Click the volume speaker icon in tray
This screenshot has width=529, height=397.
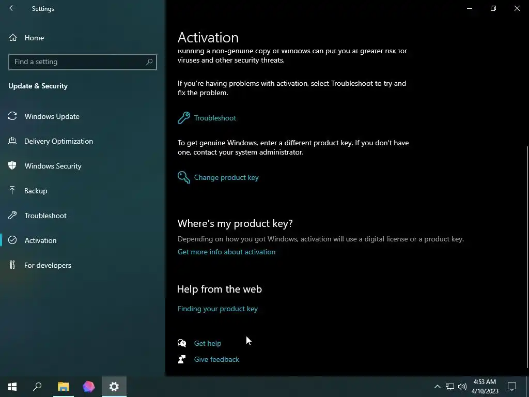[x=462, y=387]
